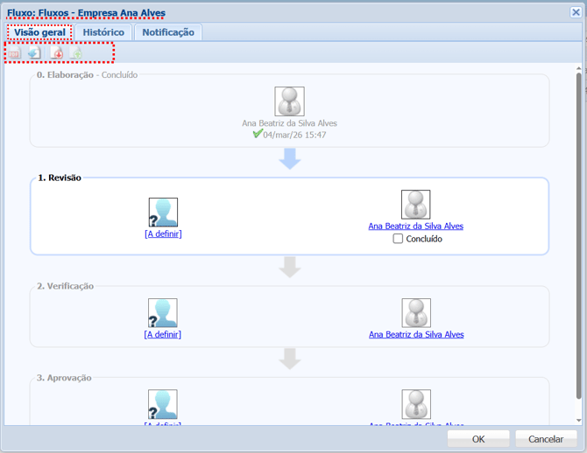The width and height of the screenshot is (587, 453).
Task: Click the [A definir] link under Revisão
Action: pyautogui.click(x=163, y=234)
